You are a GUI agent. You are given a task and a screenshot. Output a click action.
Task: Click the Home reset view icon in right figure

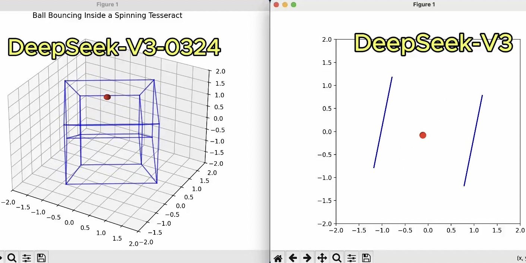278,258
